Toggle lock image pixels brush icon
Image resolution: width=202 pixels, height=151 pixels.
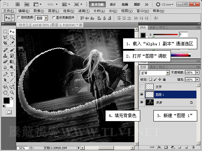(155, 80)
